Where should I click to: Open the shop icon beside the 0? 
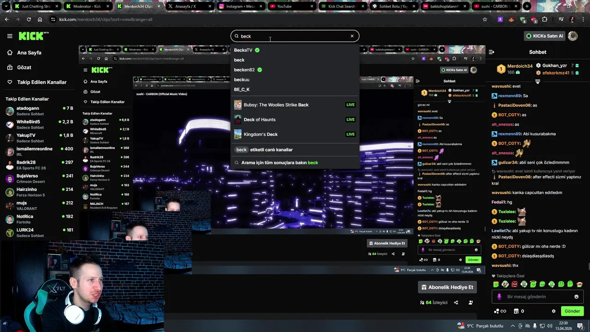[516, 311]
